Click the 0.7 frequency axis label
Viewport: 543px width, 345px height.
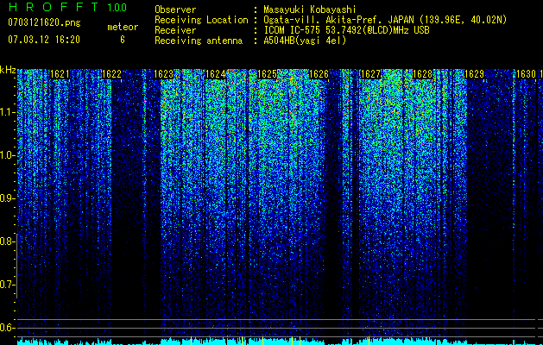tap(6, 285)
